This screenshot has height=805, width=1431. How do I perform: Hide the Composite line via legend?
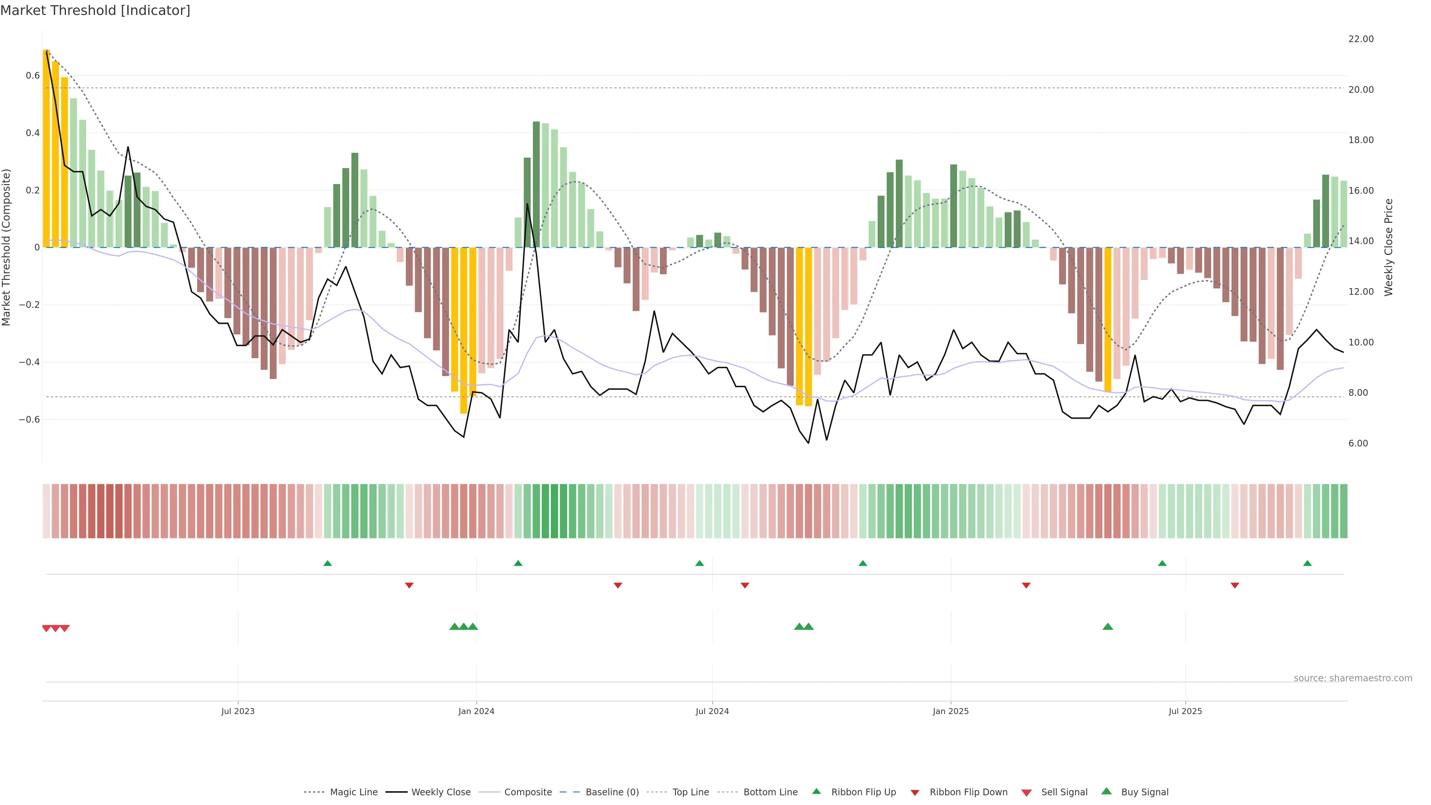(x=528, y=792)
